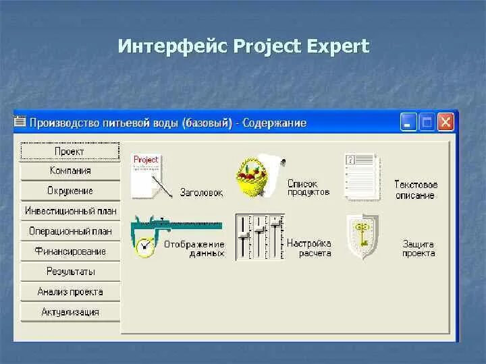Open the Финансирование tab
This screenshot has width=486, height=364.
70,251
